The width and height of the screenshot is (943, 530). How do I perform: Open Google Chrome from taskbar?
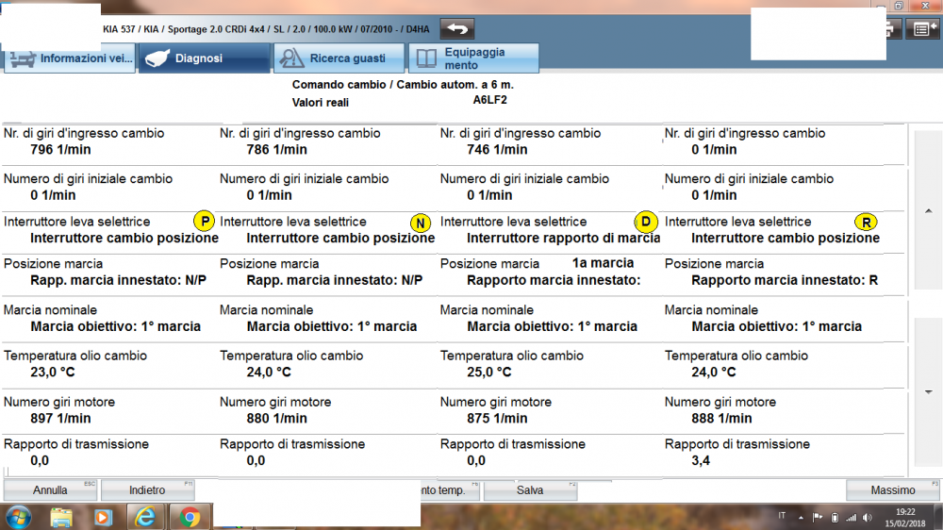point(190,518)
